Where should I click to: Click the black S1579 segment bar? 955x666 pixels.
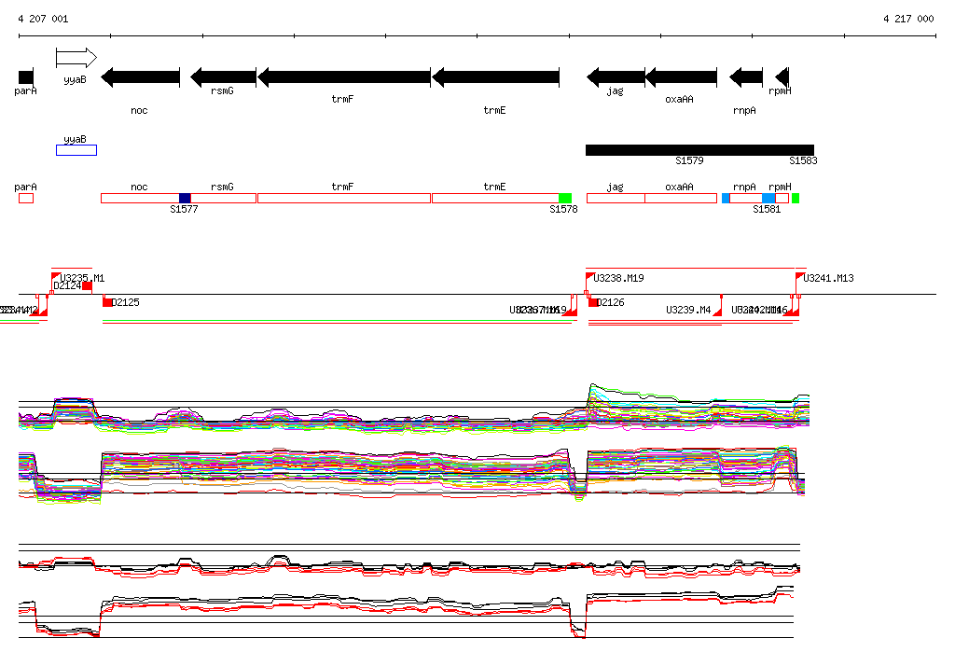(x=699, y=150)
